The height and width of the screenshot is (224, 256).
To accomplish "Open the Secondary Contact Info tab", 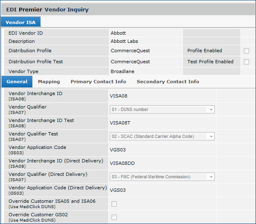I will [x=168, y=82].
